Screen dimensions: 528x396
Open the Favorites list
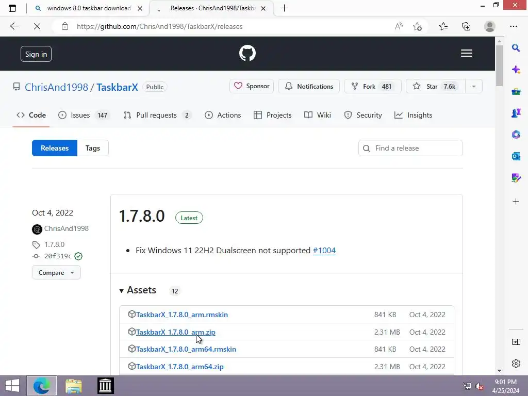(x=443, y=26)
